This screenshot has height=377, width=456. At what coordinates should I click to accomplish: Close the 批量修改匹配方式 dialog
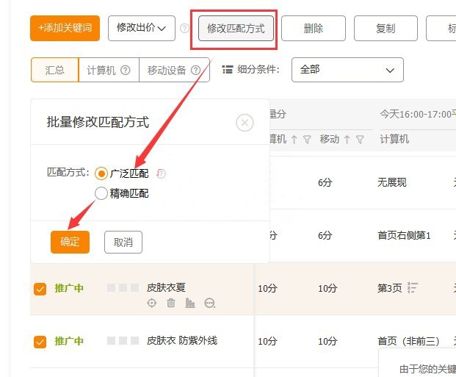[x=245, y=123]
